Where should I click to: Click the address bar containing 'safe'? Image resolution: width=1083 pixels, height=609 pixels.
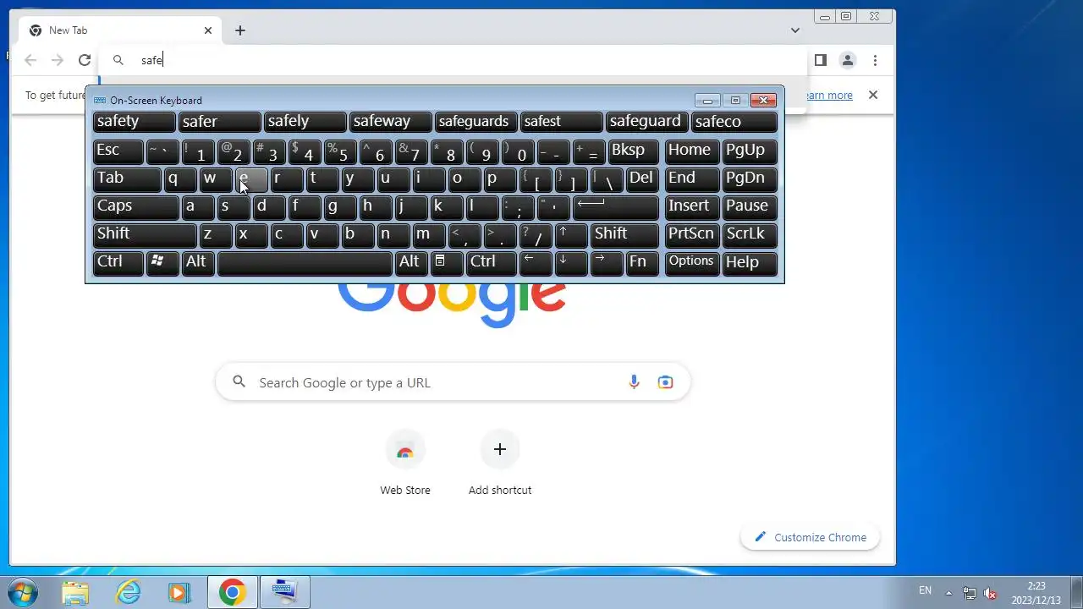(453, 60)
